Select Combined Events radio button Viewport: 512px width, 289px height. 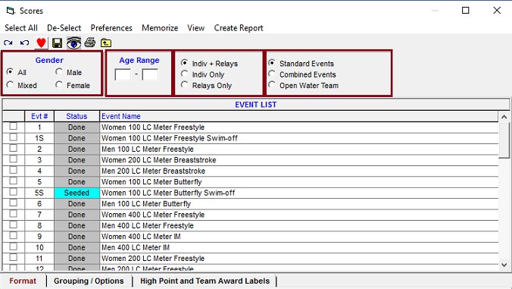272,74
